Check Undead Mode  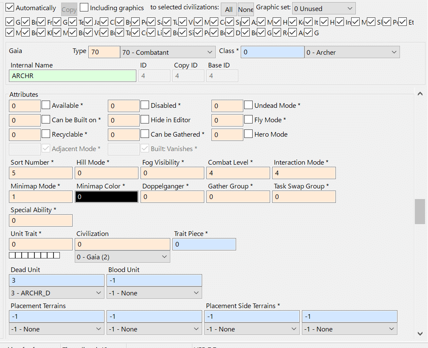coord(248,105)
